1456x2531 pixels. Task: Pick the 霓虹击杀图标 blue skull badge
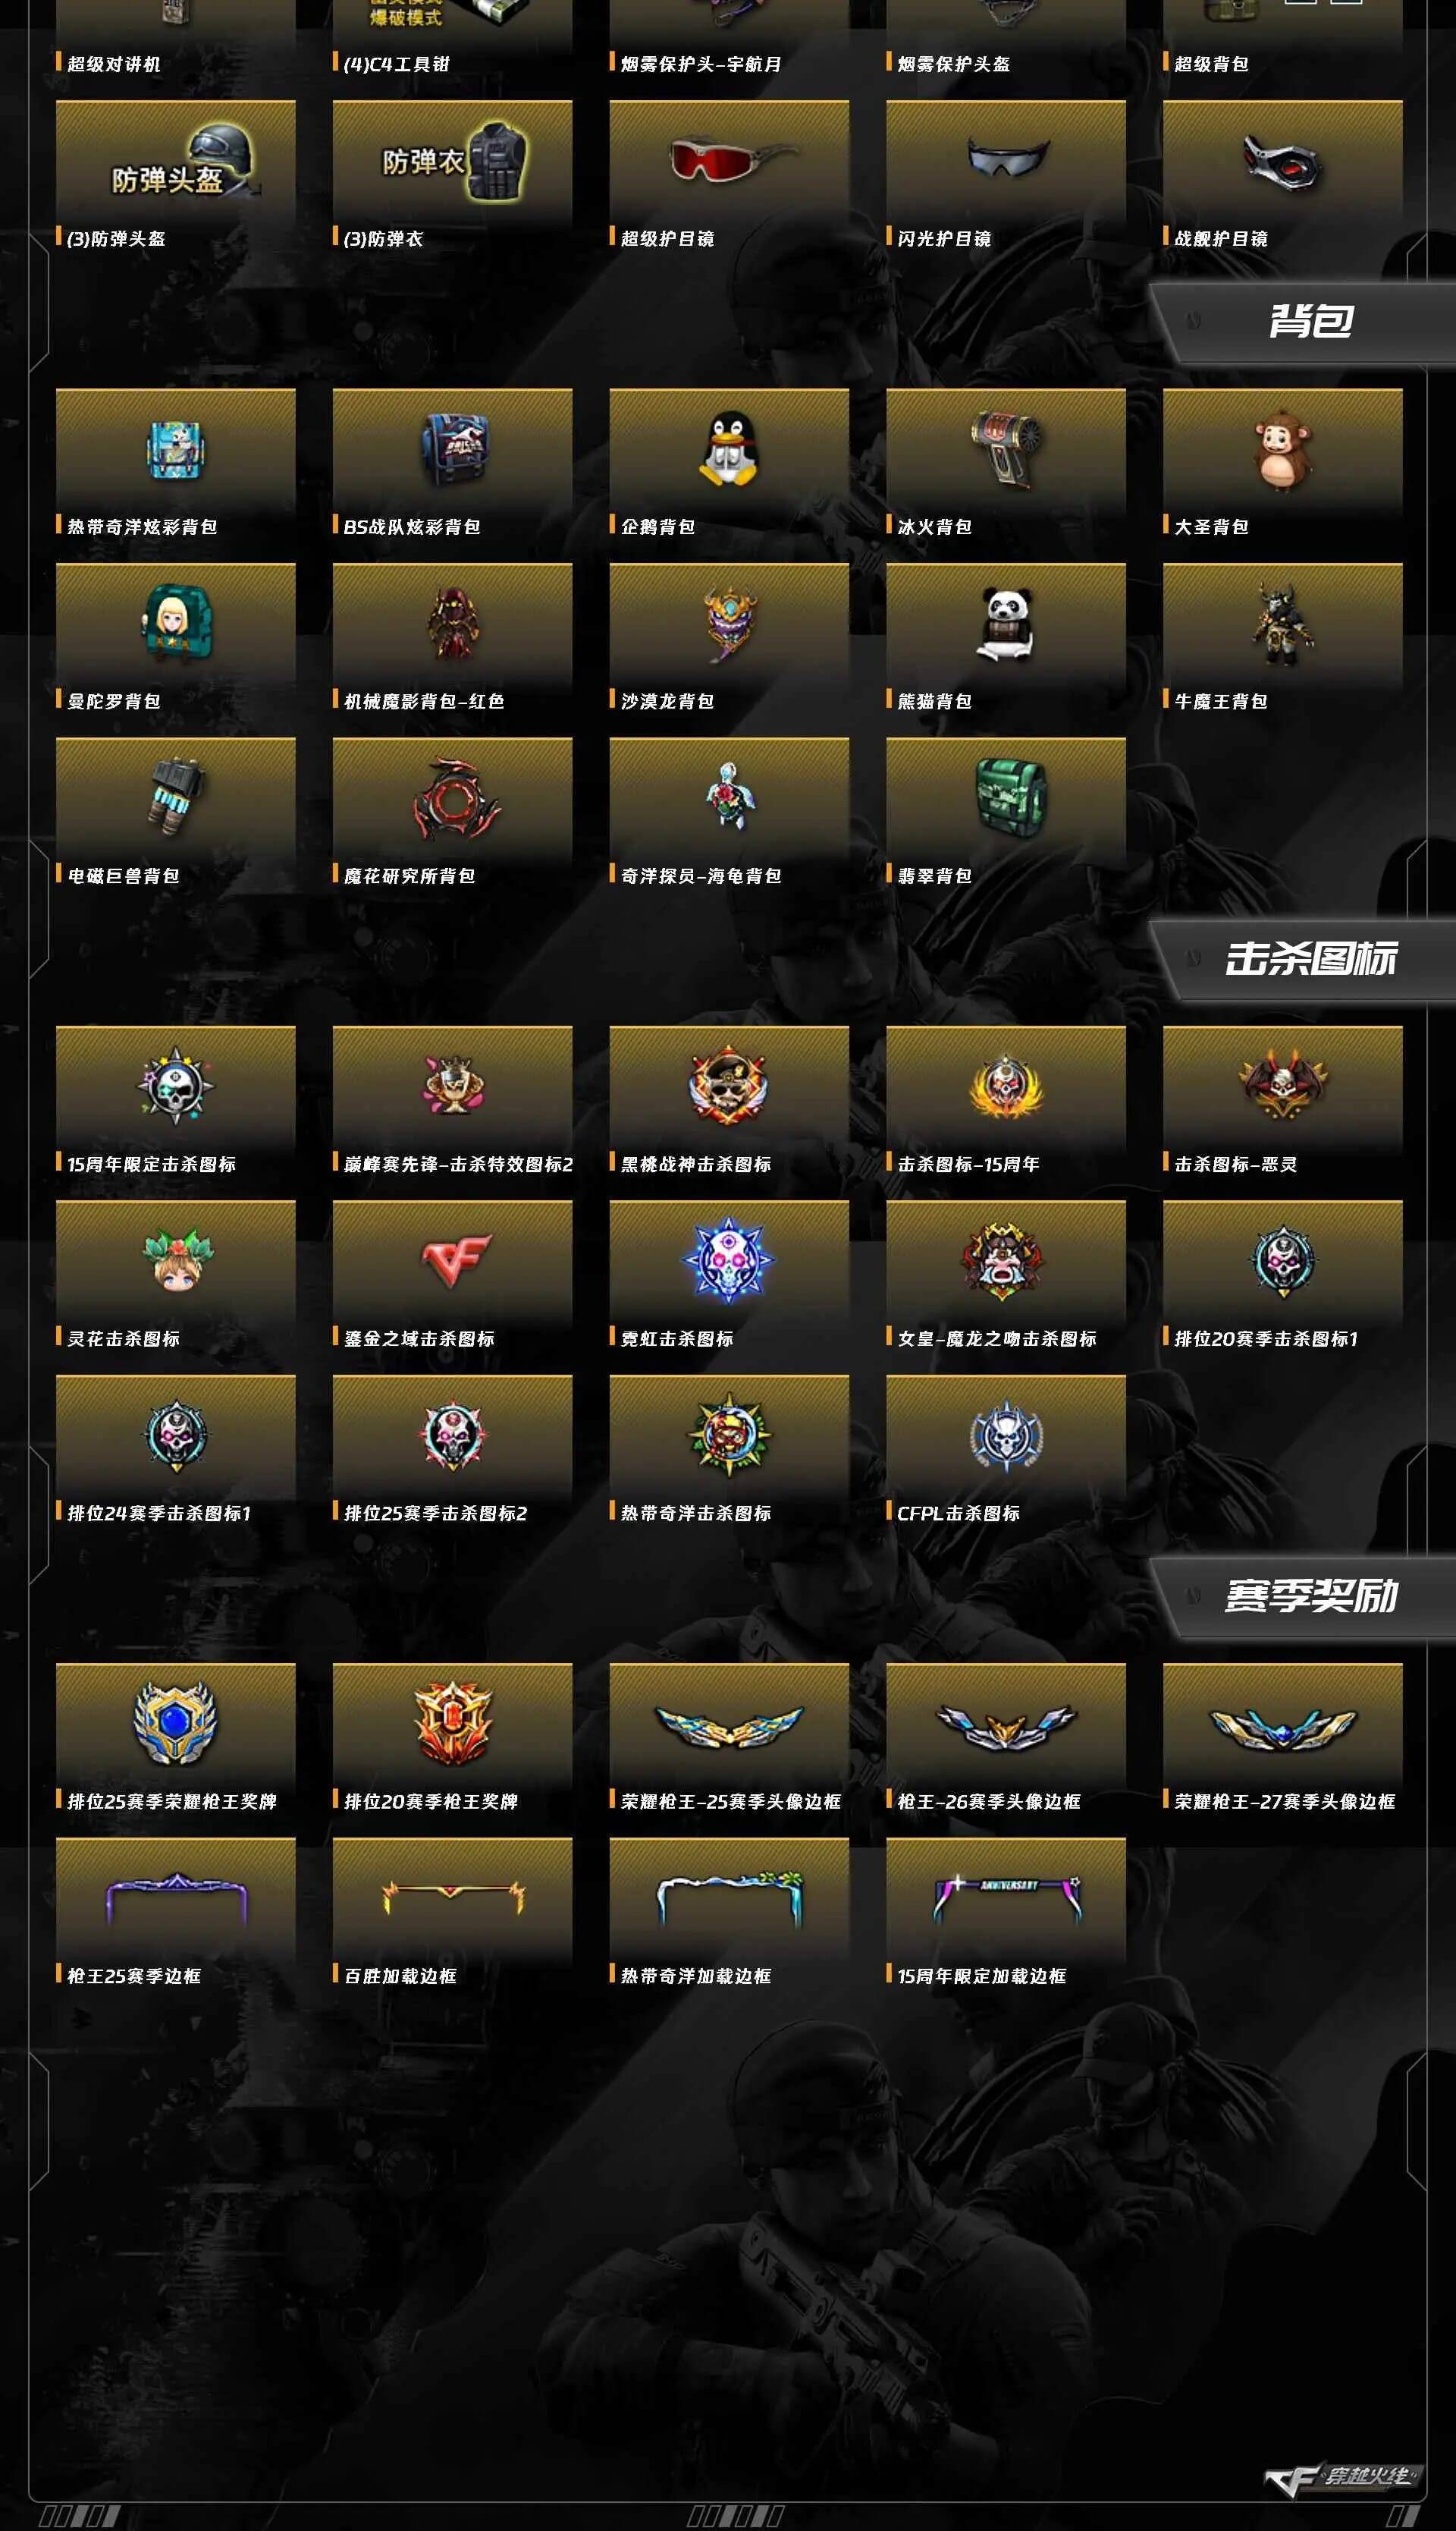729,1259
